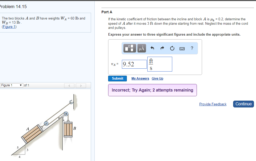Click inside the 9.52 answer input box
Viewport: 256px width, 161px height.
[x=134, y=64]
